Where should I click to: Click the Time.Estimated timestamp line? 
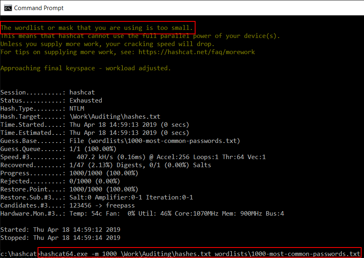click(x=95, y=133)
